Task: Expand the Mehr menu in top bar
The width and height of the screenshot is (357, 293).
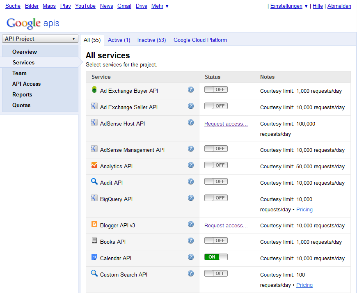Action: (160, 6)
